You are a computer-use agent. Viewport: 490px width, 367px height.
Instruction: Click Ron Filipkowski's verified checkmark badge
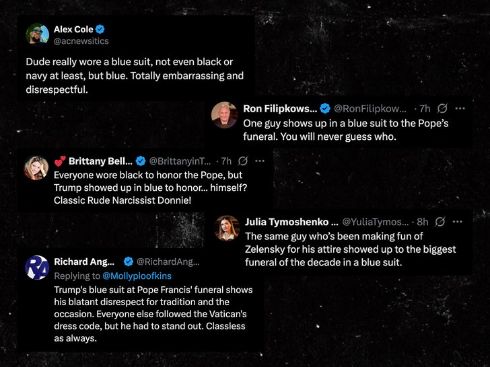[x=324, y=108]
